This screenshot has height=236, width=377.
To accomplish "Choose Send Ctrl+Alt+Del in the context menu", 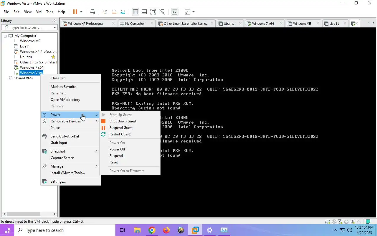I will (x=71, y=136).
